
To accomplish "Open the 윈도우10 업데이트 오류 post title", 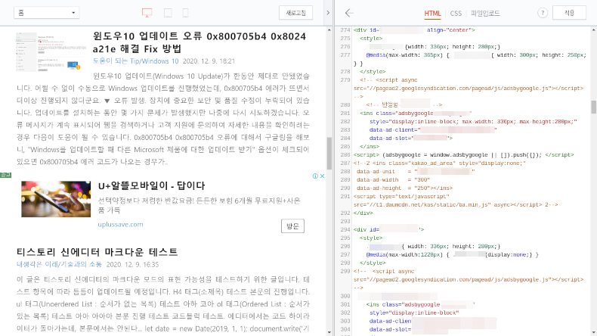I will tap(200, 42).
